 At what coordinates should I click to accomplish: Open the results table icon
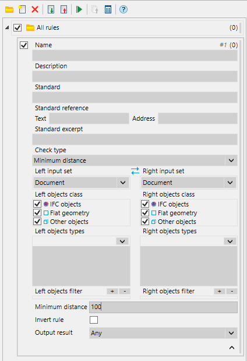[108, 10]
